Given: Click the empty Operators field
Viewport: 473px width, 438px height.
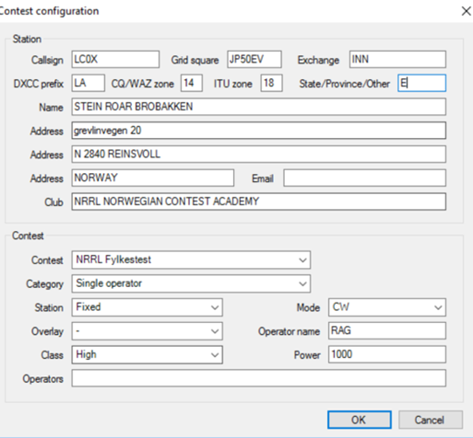Looking at the screenshot, I should (258, 378).
